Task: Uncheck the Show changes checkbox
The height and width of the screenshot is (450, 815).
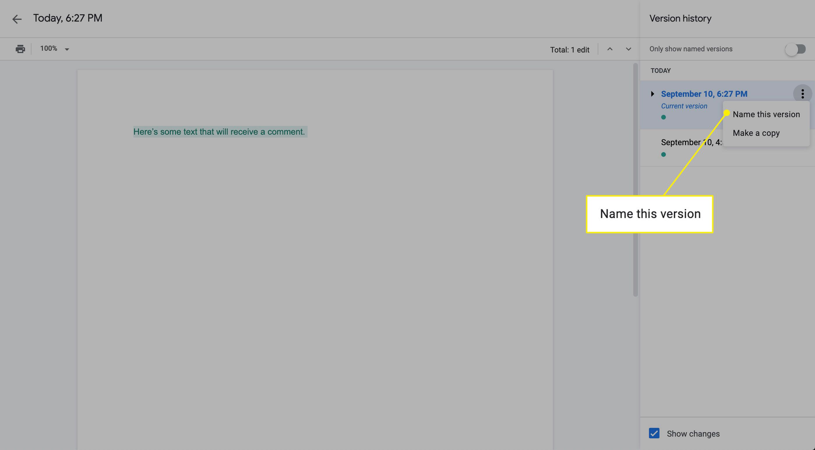Action: pos(654,433)
